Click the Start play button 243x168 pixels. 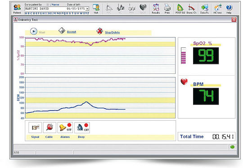34,31
